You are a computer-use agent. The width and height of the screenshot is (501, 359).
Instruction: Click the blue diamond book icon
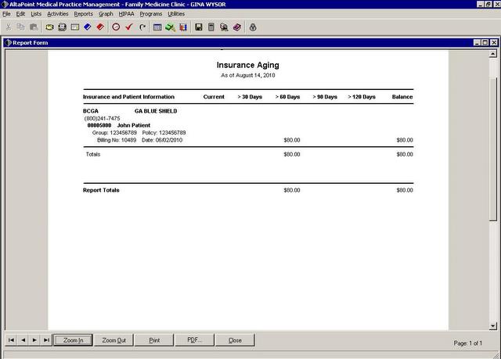click(x=88, y=27)
